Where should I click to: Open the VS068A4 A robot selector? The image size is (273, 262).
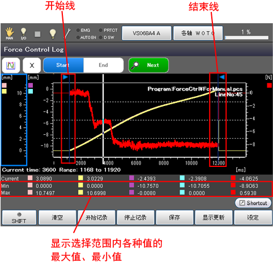[147, 33]
